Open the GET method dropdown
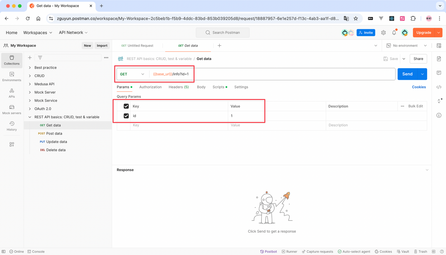 click(x=132, y=74)
